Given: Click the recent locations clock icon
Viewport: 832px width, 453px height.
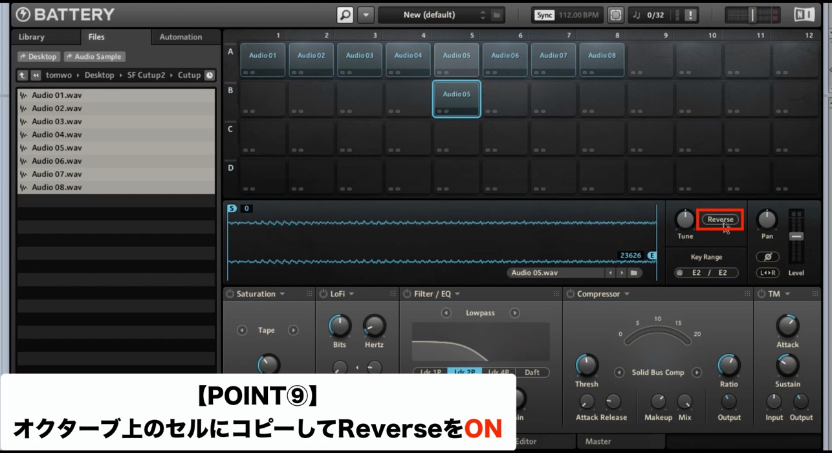Looking at the screenshot, I should (x=209, y=75).
